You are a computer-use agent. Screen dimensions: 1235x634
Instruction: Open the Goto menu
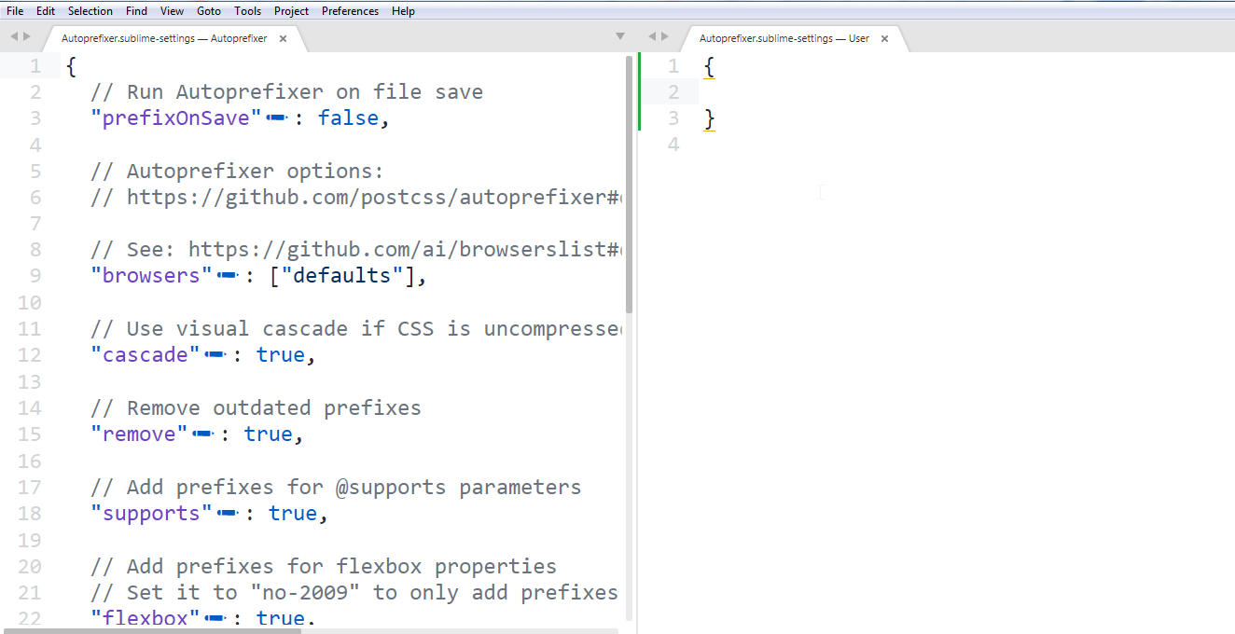(208, 10)
